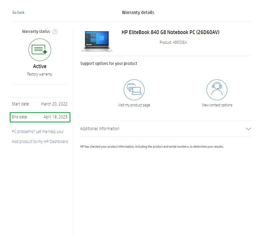The width and height of the screenshot is (263, 244).
Task: Click the HP EliteBook laptop product image
Action: (97, 41)
